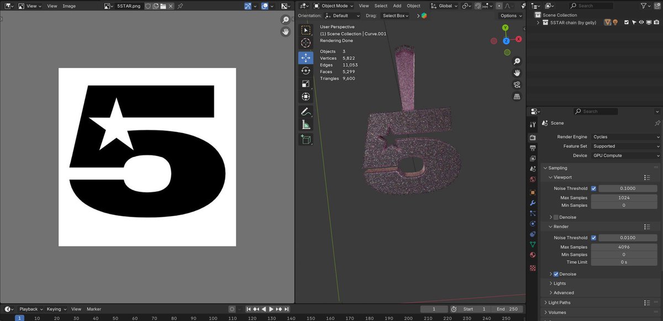
Task: Toggle exclude checkbox for 5STAR chain collection
Action: 627,23
